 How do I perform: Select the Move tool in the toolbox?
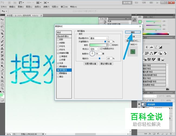(x=2, y=19)
